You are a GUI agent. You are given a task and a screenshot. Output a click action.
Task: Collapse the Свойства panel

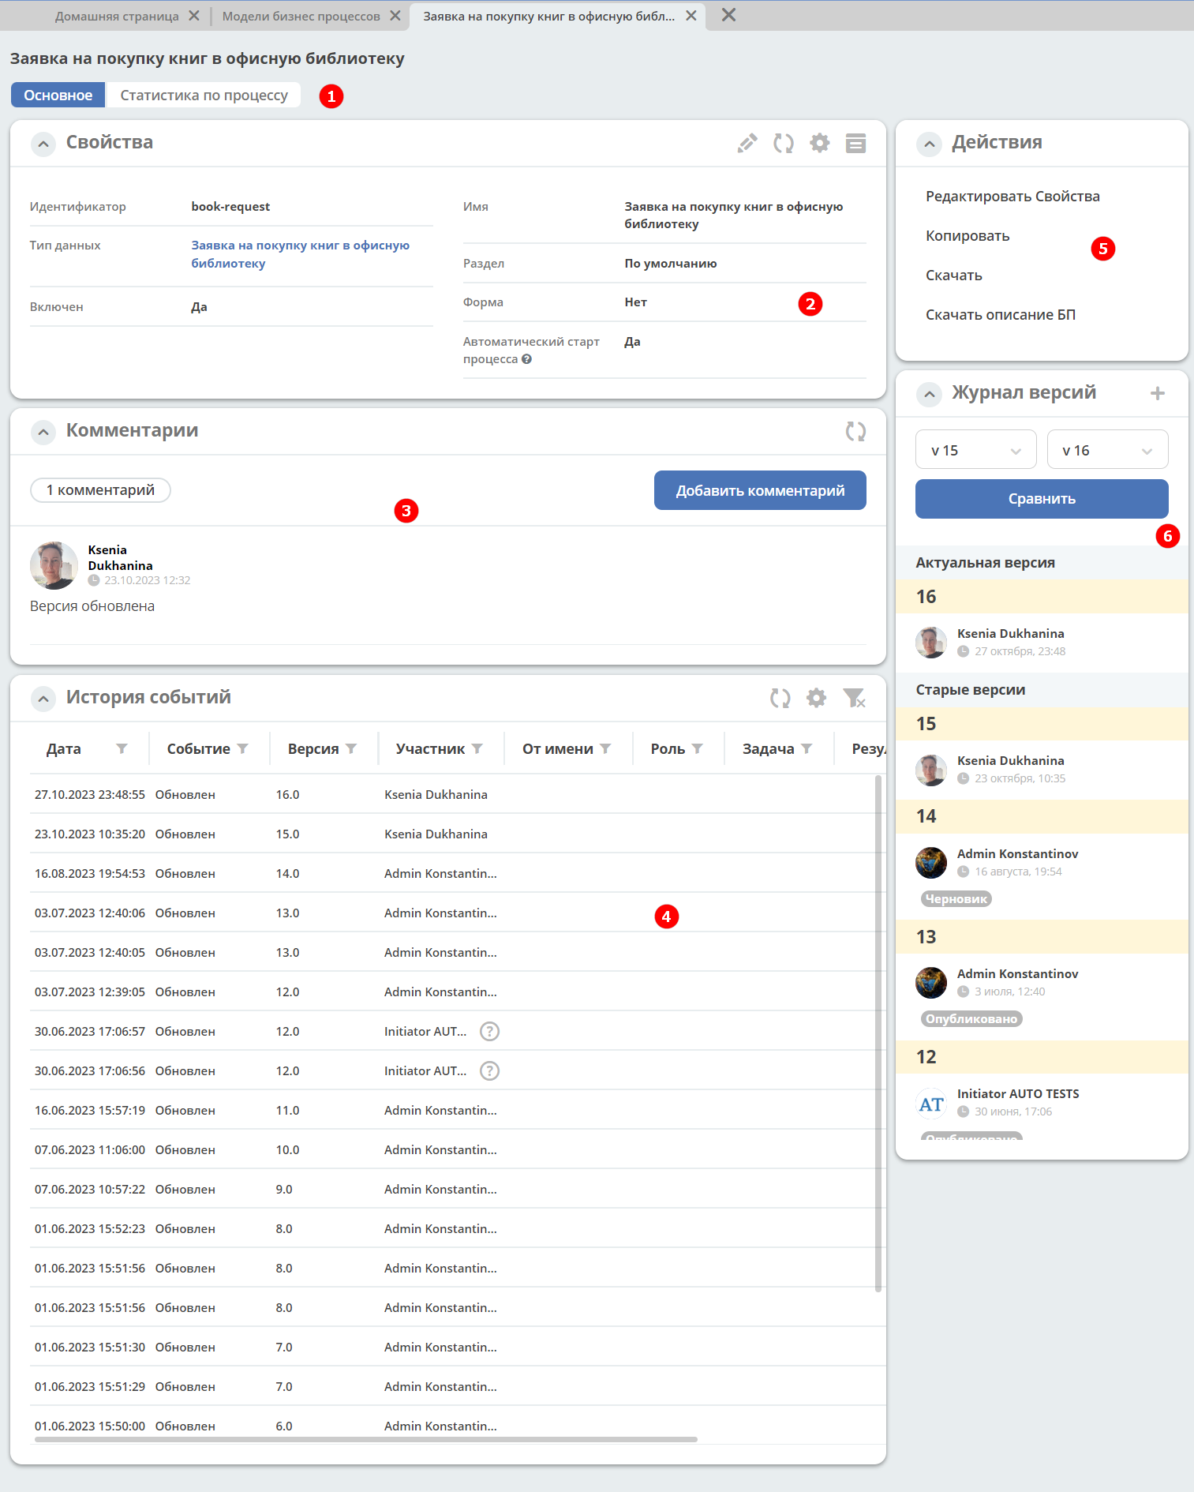pos(43,144)
